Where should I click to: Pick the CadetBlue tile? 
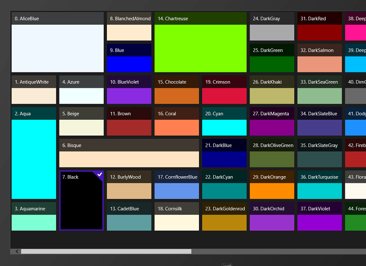pyautogui.click(x=129, y=216)
